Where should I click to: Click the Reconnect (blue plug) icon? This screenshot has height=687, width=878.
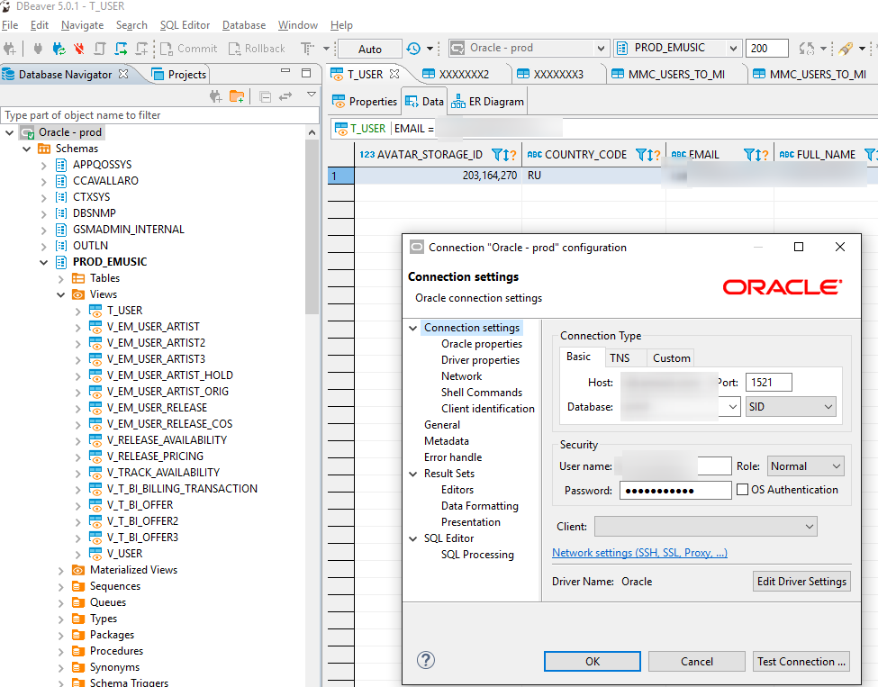[59, 49]
